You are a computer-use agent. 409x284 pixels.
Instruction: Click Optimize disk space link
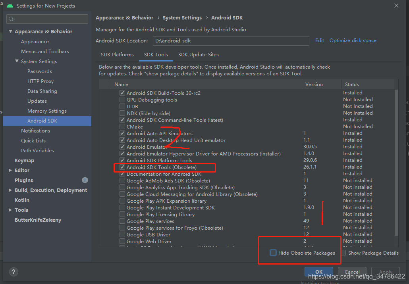point(353,40)
